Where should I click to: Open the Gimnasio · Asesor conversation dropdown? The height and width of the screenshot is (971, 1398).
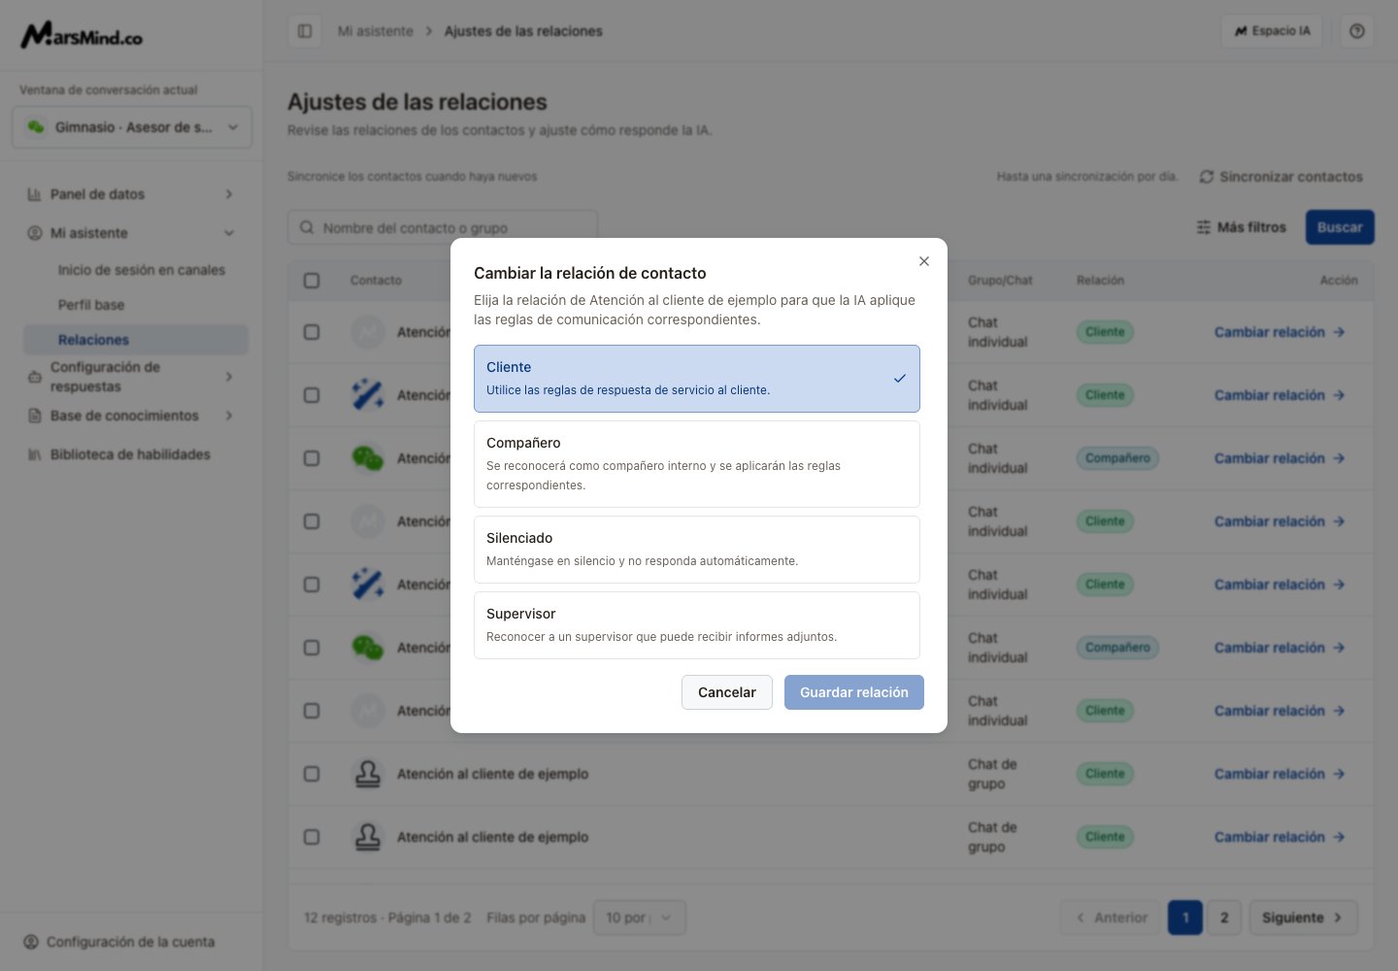click(132, 127)
